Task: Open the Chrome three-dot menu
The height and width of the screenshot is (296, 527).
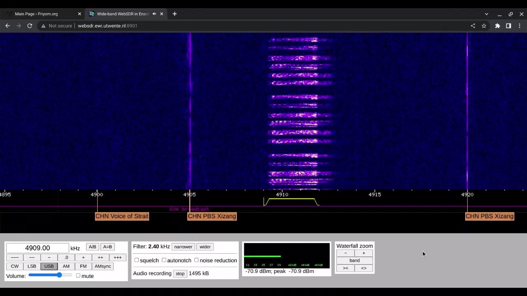Action: (x=520, y=25)
